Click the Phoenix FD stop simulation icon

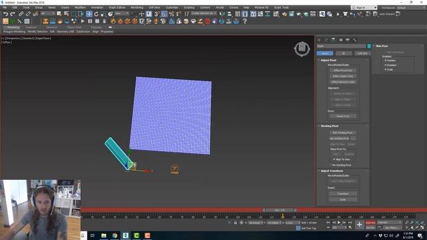coord(97,21)
